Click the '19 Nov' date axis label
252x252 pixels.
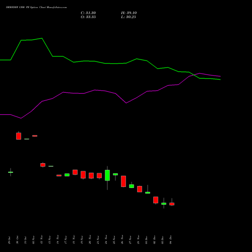click(x=82, y=239)
